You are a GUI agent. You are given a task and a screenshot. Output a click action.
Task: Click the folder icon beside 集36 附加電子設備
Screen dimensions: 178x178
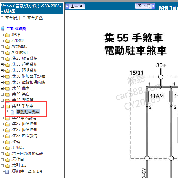[7, 77]
